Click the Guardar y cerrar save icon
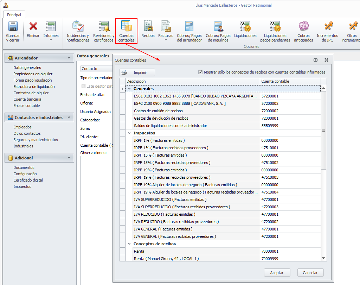This screenshot has width=360, height=285. 13,27
